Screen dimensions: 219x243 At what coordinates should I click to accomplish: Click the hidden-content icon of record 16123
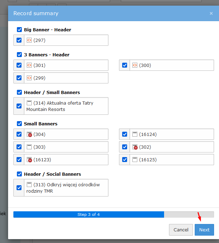(x=29, y=160)
